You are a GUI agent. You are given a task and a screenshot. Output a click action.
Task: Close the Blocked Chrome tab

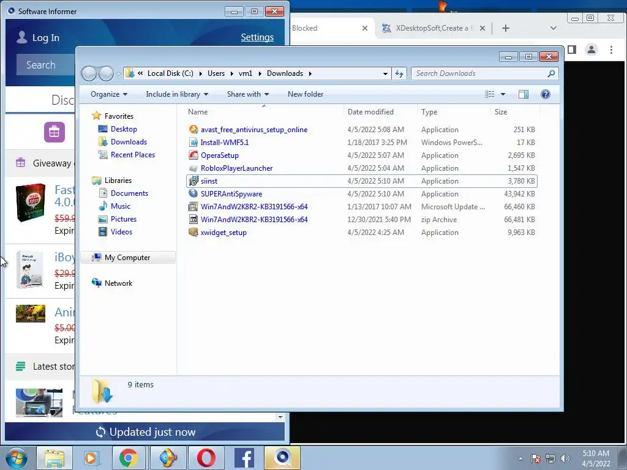tap(365, 28)
